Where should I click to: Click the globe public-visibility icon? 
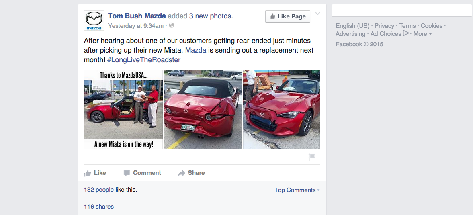[x=172, y=25]
